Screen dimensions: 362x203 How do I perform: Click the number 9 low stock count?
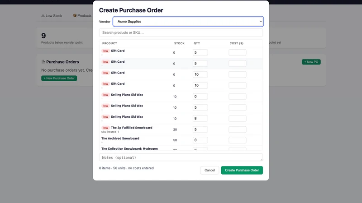pyautogui.click(x=43, y=36)
